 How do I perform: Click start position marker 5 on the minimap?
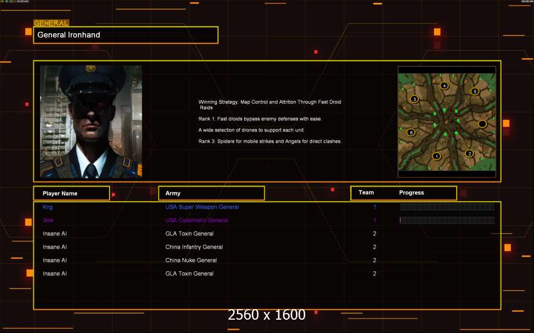(x=474, y=92)
